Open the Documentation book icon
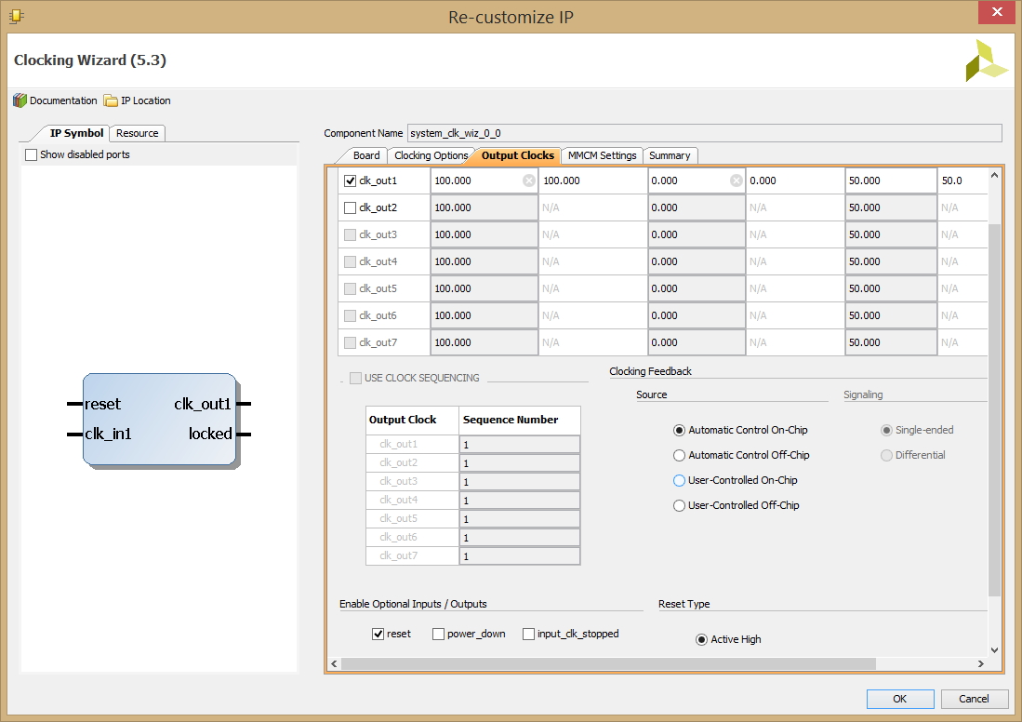The width and height of the screenshot is (1022, 722). [20, 100]
